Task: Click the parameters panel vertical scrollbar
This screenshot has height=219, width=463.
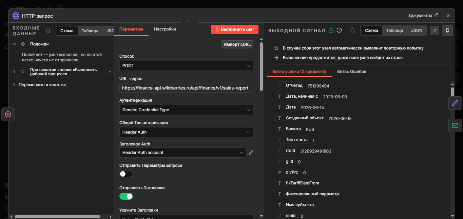Action: coord(261,66)
